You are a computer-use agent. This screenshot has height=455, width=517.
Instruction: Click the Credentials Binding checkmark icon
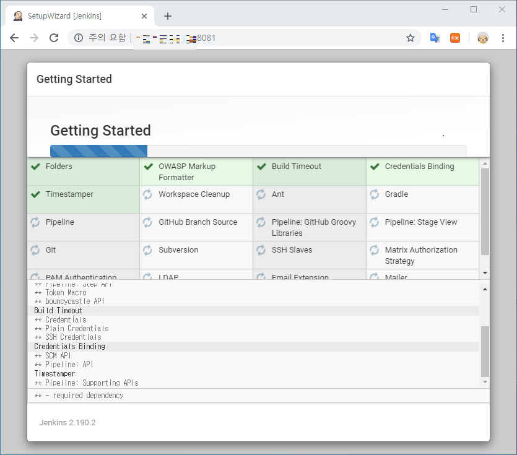[375, 167]
